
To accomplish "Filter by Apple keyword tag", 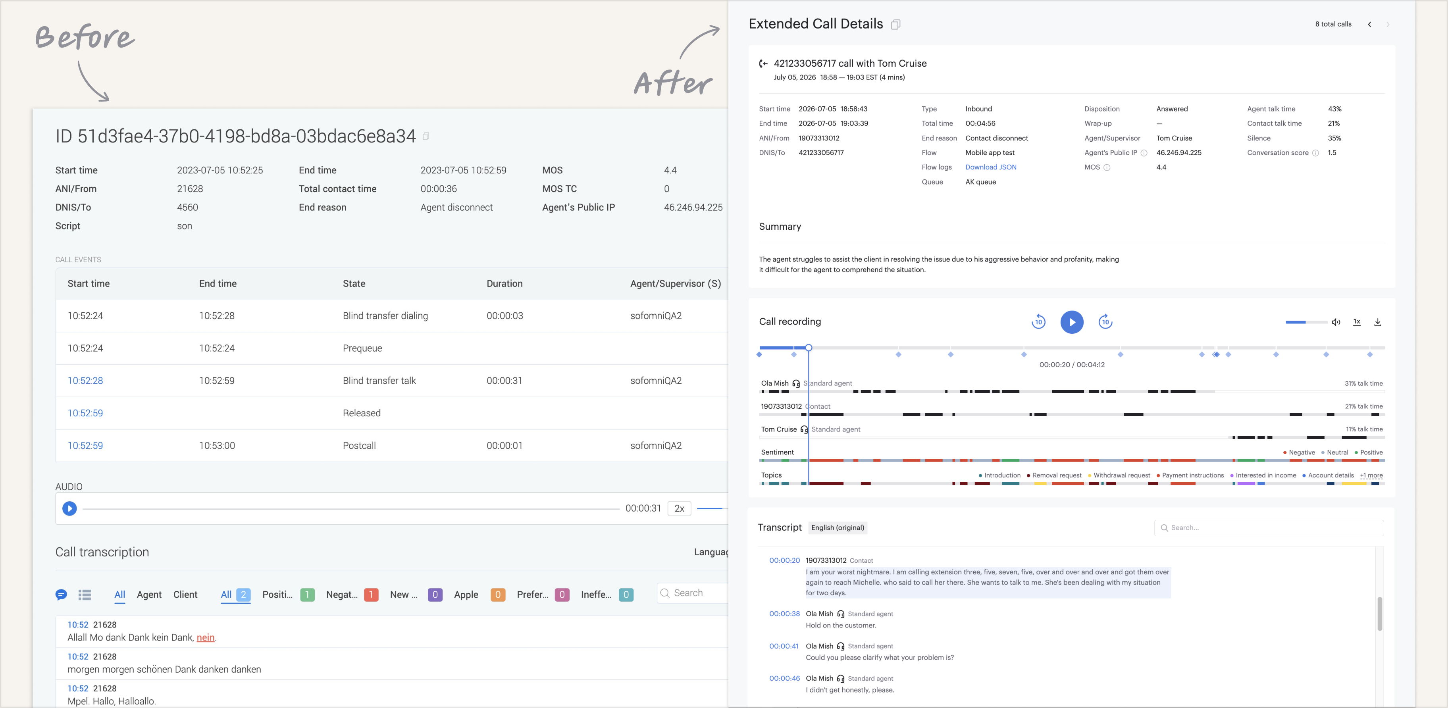I will click(x=479, y=594).
